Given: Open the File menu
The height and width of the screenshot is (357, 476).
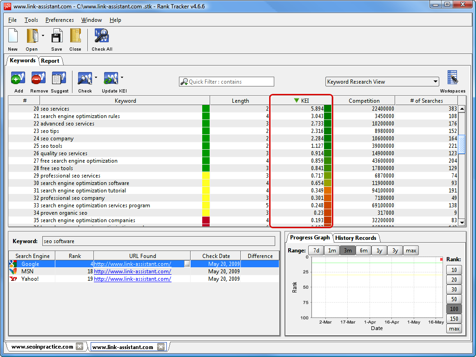Looking at the screenshot, I should pyautogui.click(x=13, y=20).
